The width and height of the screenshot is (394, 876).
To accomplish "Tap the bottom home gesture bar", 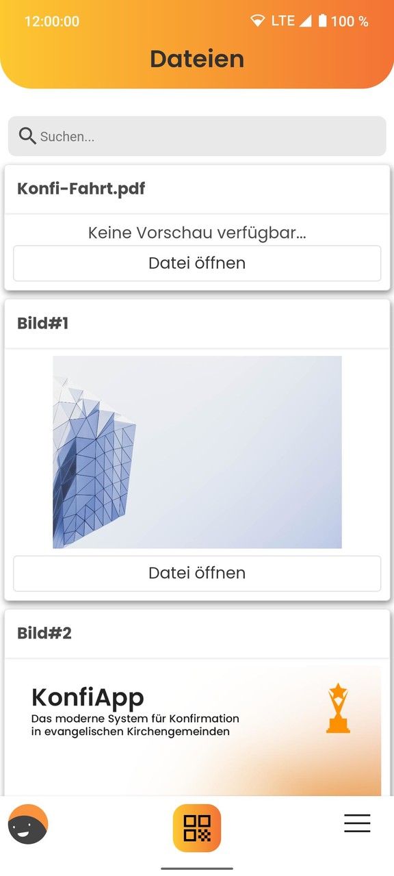I will click(x=197, y=868).
